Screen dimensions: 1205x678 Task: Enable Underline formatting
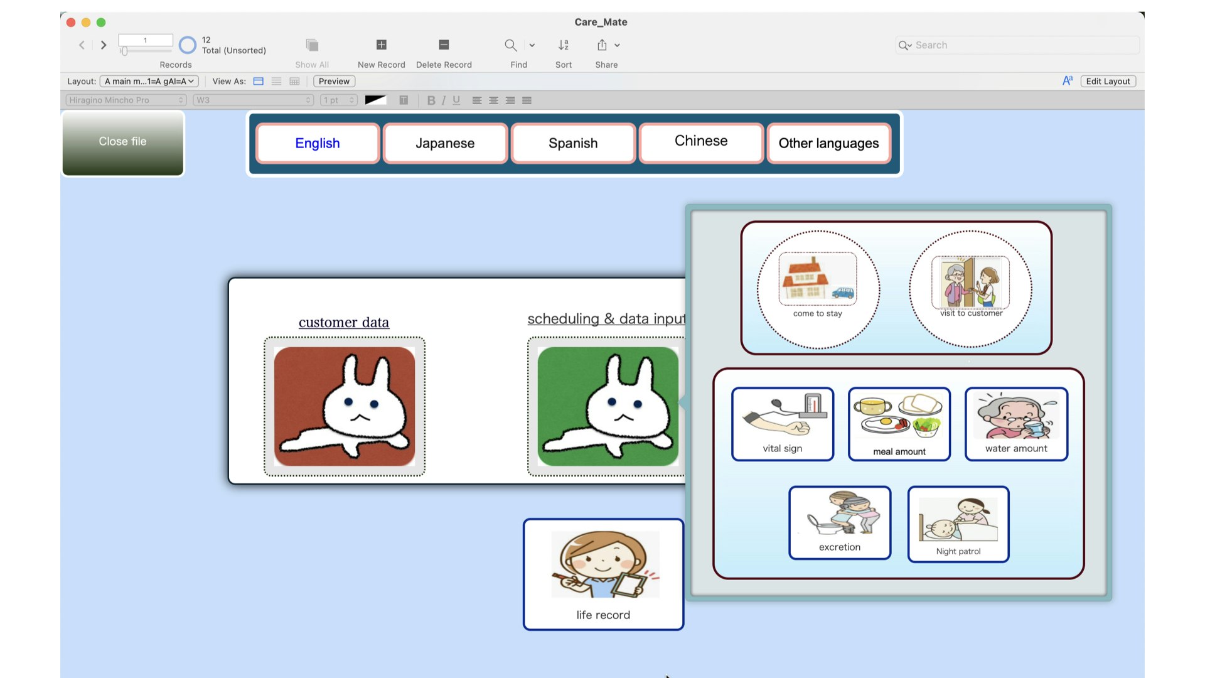[456, 100]
